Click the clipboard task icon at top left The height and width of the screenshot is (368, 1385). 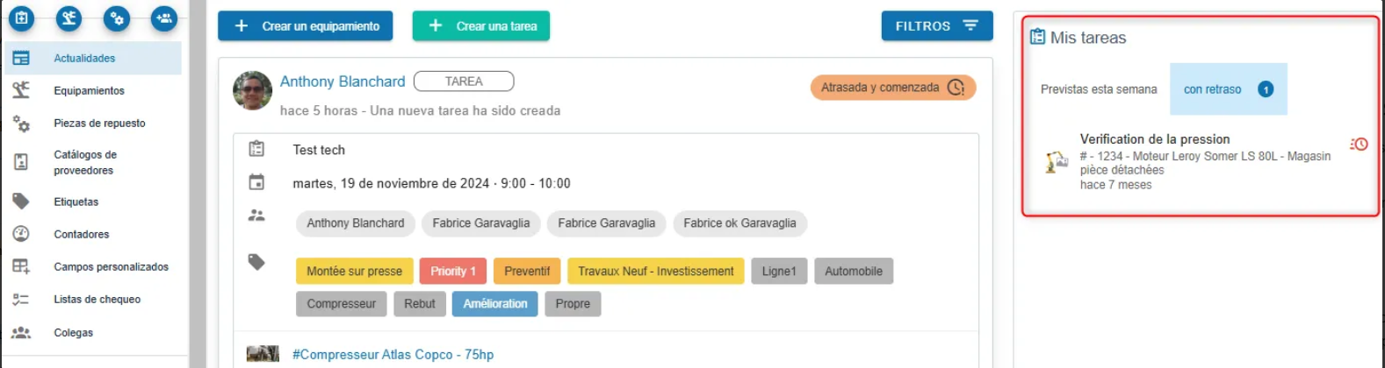tap(22, 18)
